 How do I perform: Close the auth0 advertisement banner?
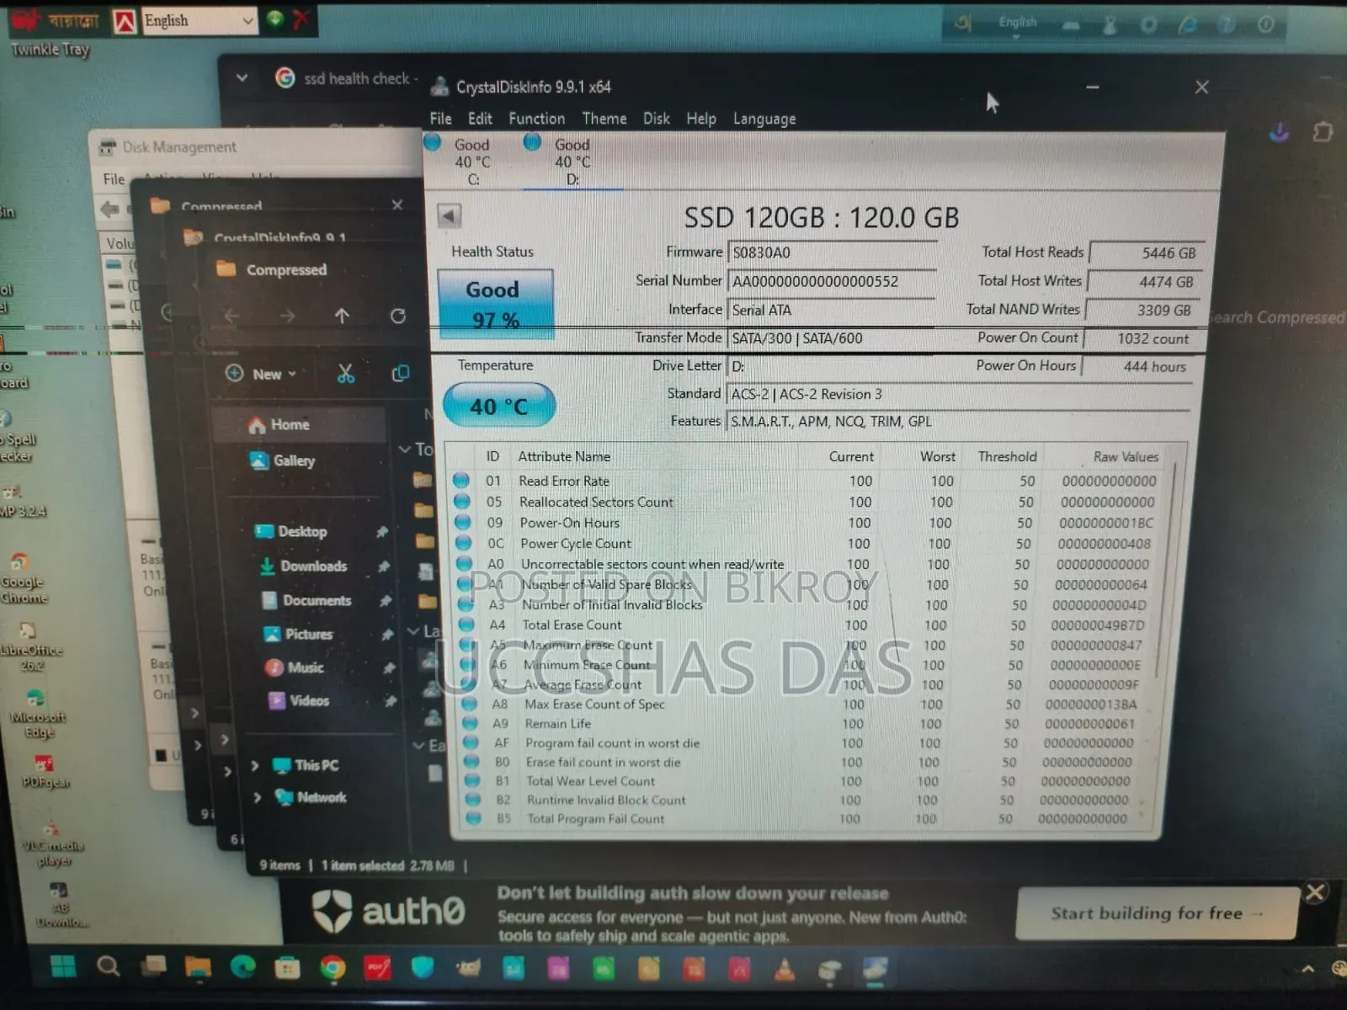point(1315,892)
